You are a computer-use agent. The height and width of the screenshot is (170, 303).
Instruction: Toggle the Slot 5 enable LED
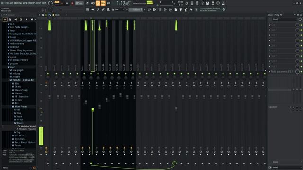click(301, 46)
